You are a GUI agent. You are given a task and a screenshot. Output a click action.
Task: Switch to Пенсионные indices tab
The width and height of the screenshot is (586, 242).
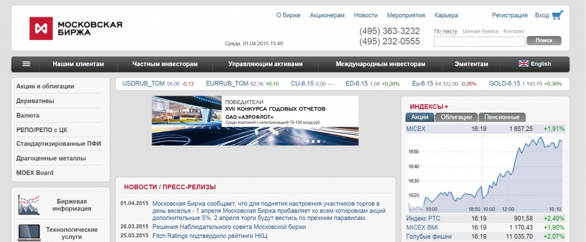click(502, 117)
